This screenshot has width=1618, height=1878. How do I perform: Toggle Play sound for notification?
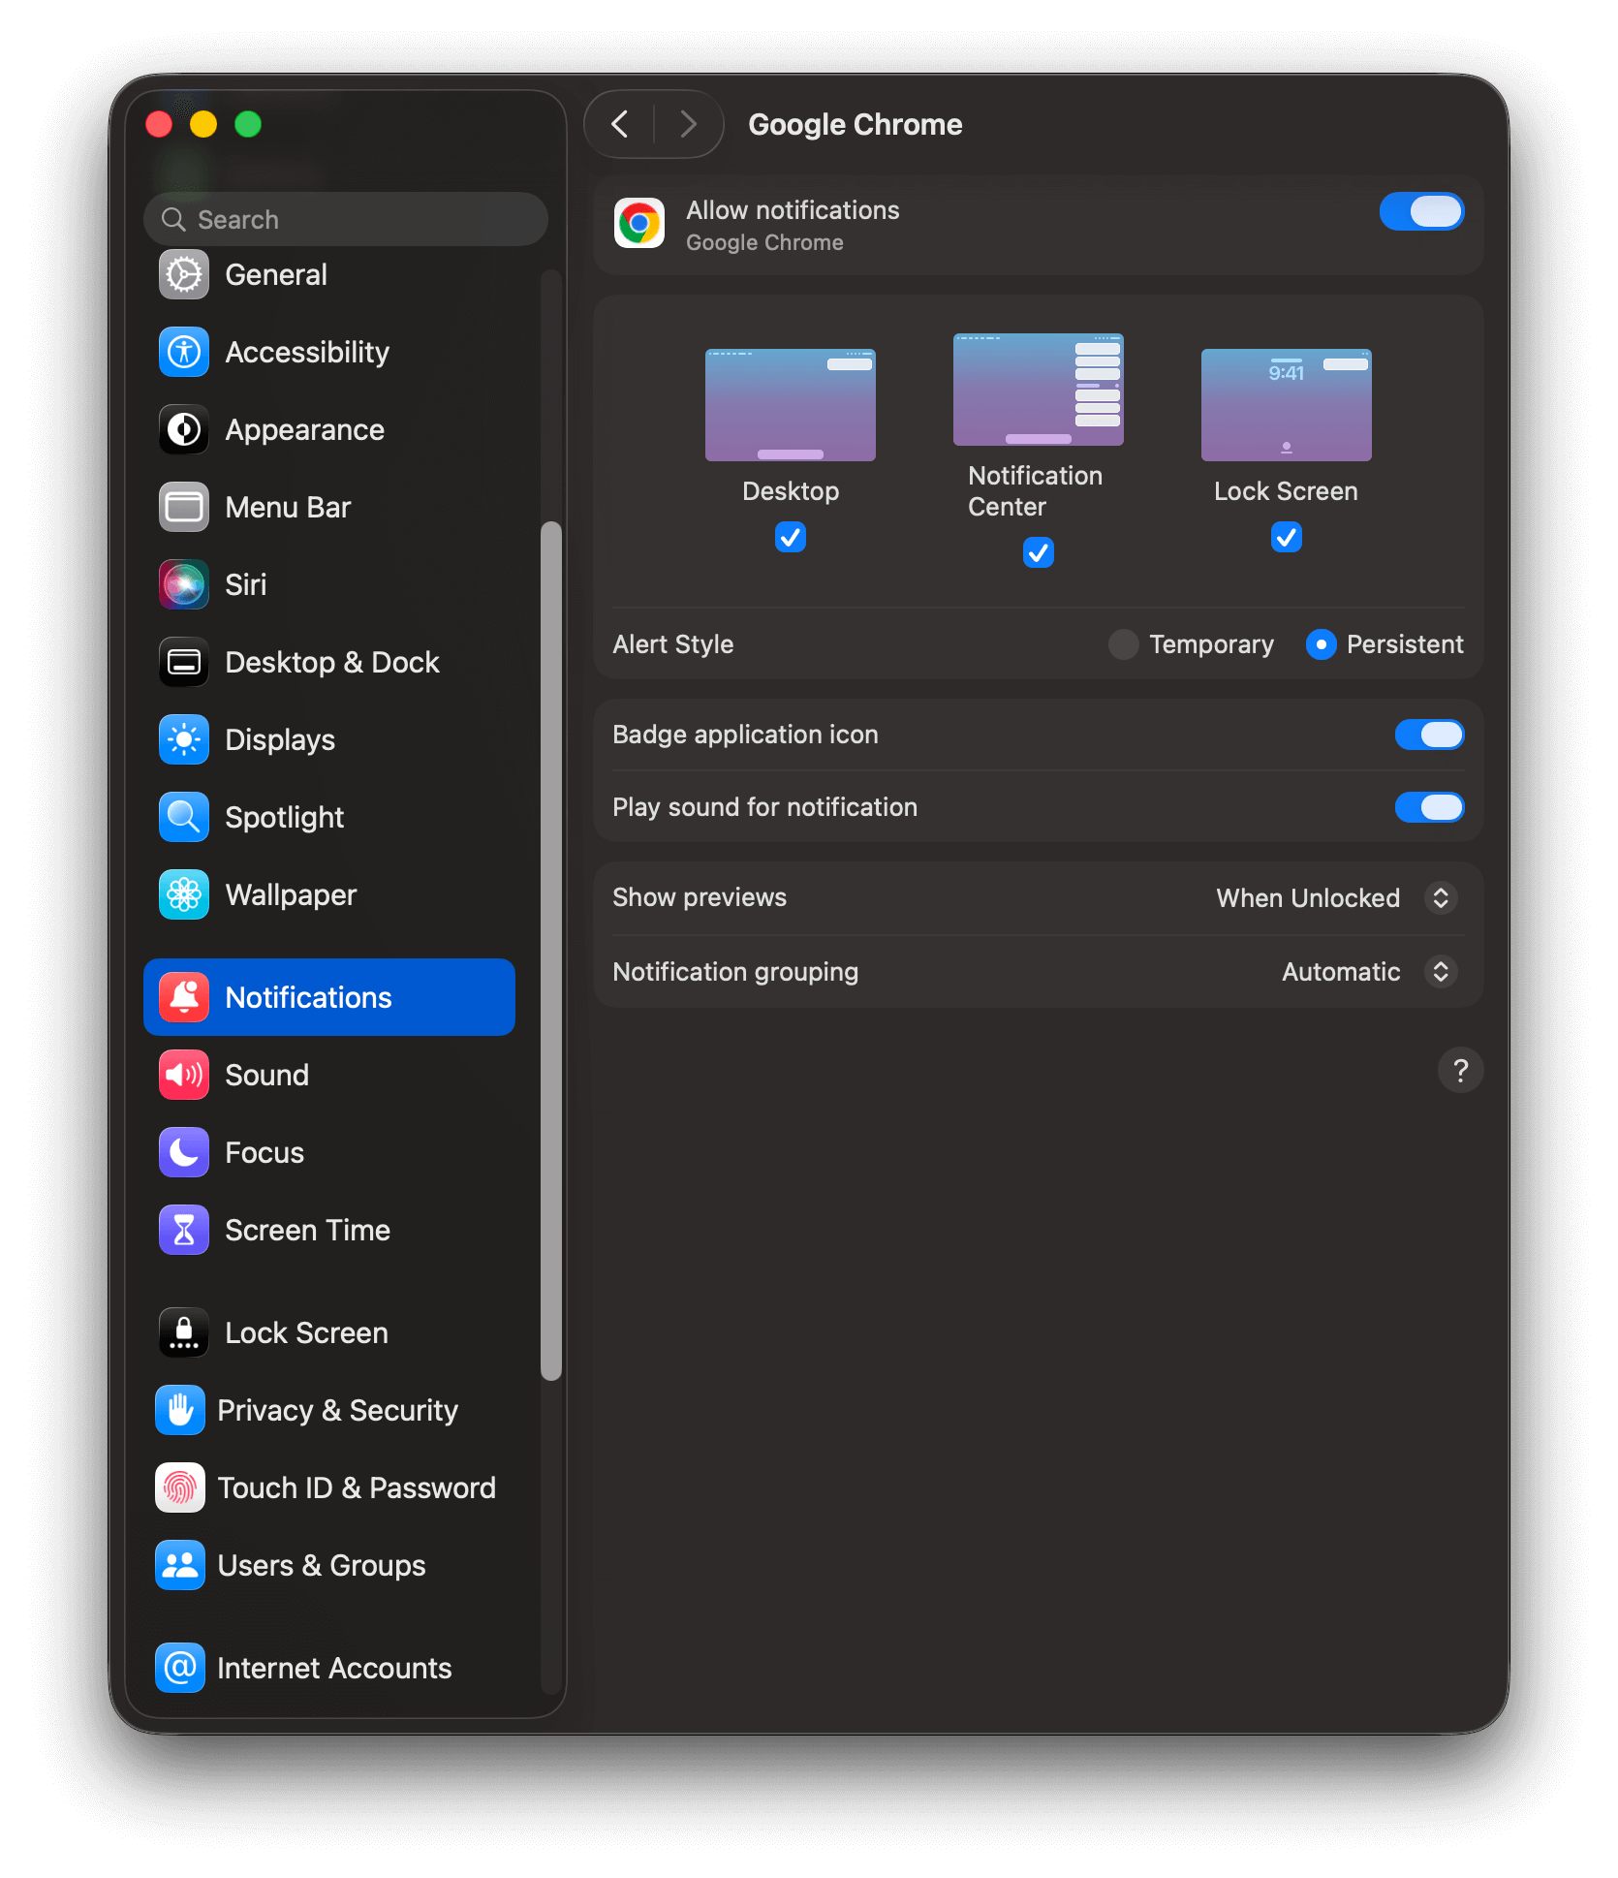pyautogui.click(x=1429, y=808)
